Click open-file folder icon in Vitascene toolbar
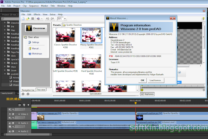This screenshot has height=139, width=208. click(x=28, y=19)
